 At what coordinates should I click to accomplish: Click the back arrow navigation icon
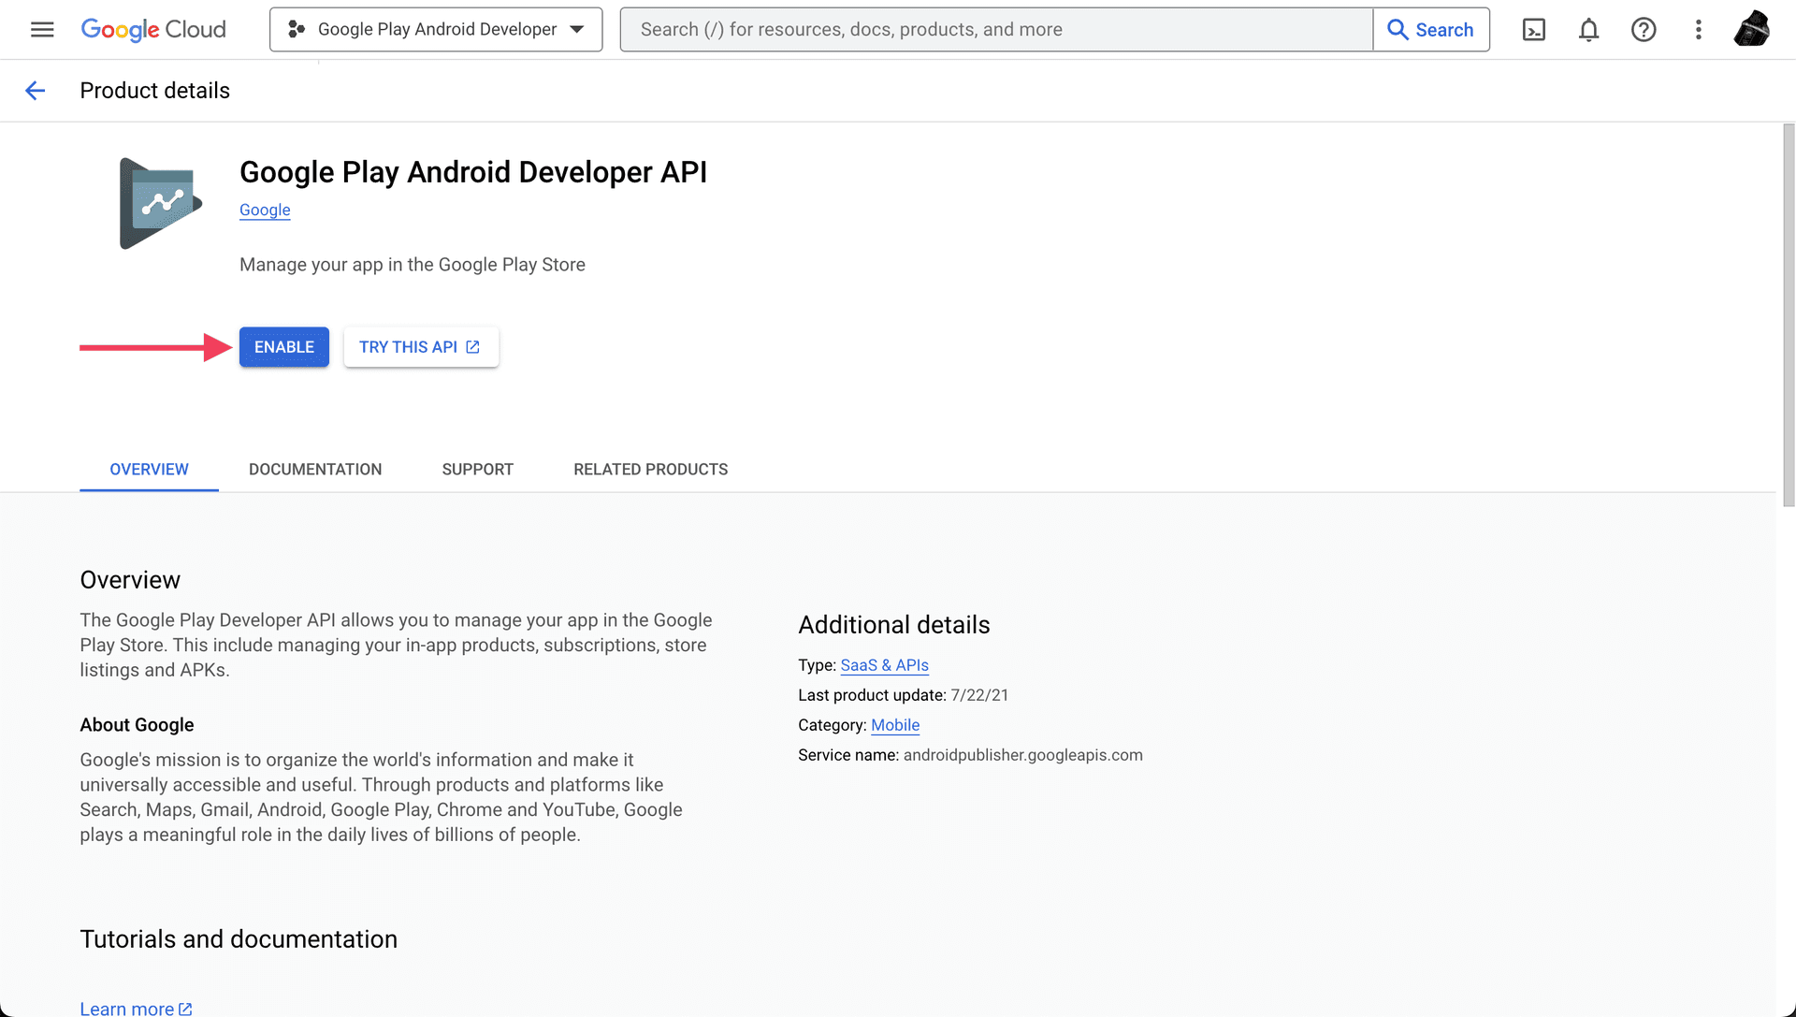click(35, 89)
